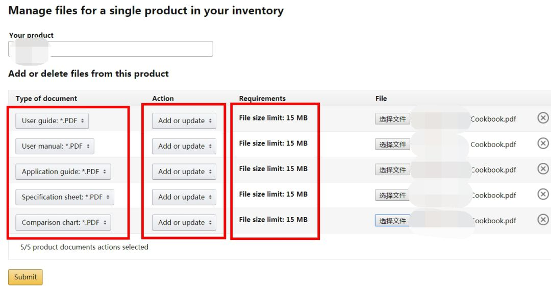Screen dimensions: 551x286
Task: Change the action for the Comparison chart row
Action: 184,222
